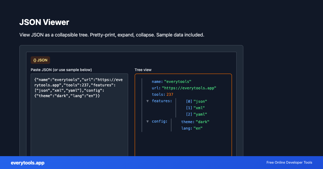Select the features collapse triangle icon
Image resolution: width=323 pixels, height=169 pixels.
(148, 101)
